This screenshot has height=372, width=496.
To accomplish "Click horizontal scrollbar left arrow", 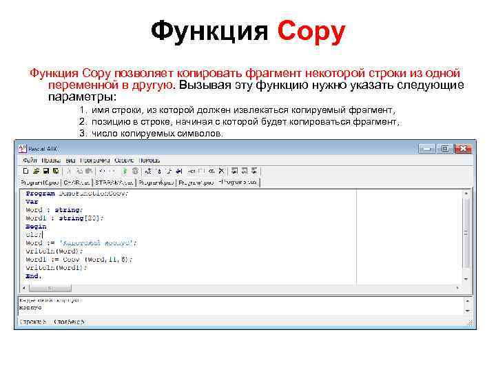I will coord(24,288).
